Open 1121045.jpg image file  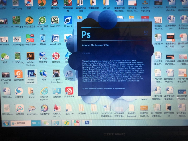point(18,58)
